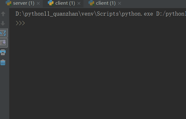Clear all console output with trash icon
The height and width of the screenshot is (119, 186).
(3, 62)
